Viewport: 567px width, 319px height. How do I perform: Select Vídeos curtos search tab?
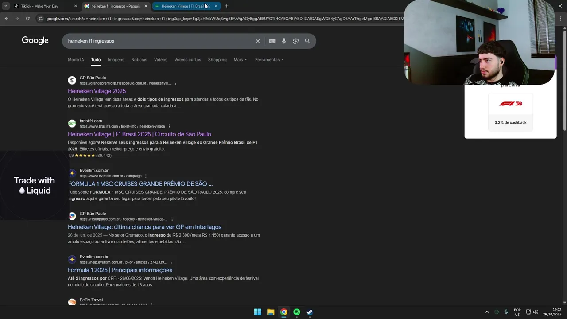[187, 60]
